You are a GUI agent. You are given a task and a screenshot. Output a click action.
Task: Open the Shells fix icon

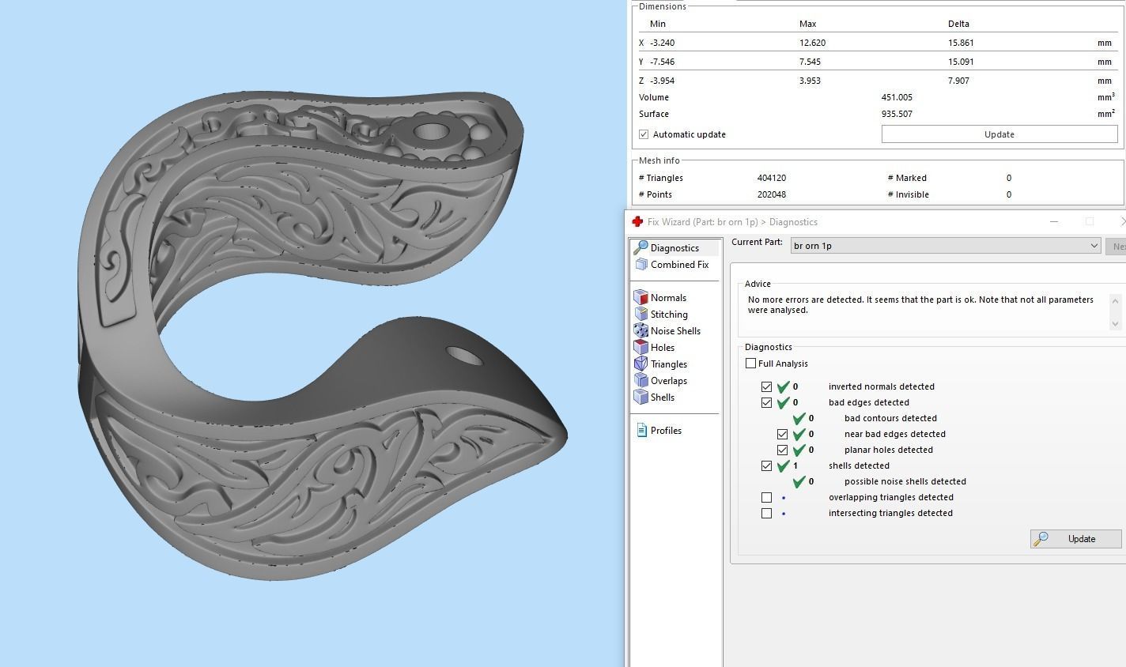[x=640, y=398]
